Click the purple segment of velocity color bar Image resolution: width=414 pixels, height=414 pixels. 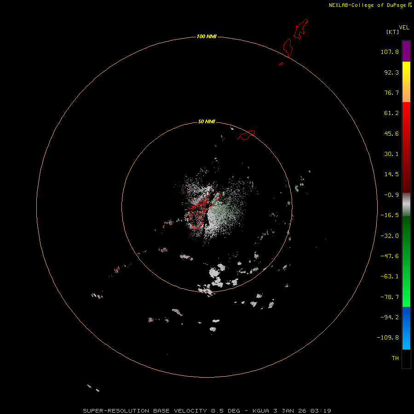point(406,51)
